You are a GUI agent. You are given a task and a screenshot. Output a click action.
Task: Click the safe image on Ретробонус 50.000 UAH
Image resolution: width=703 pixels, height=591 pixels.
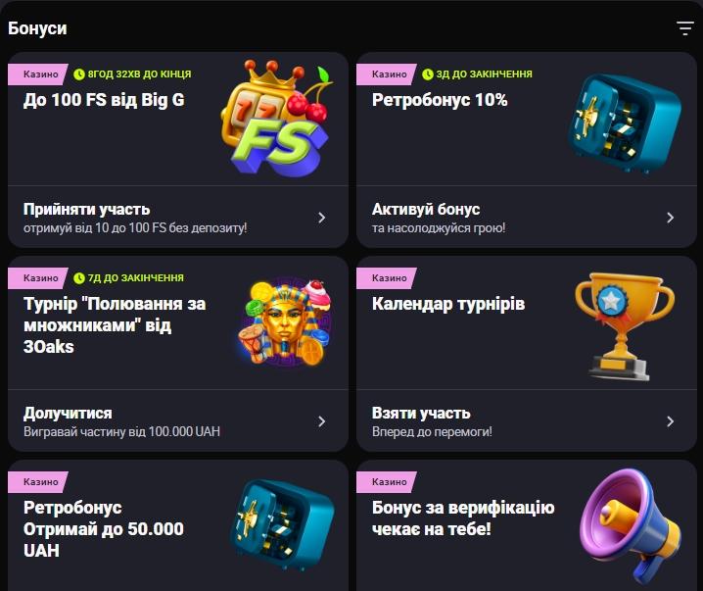coord(282,524)
